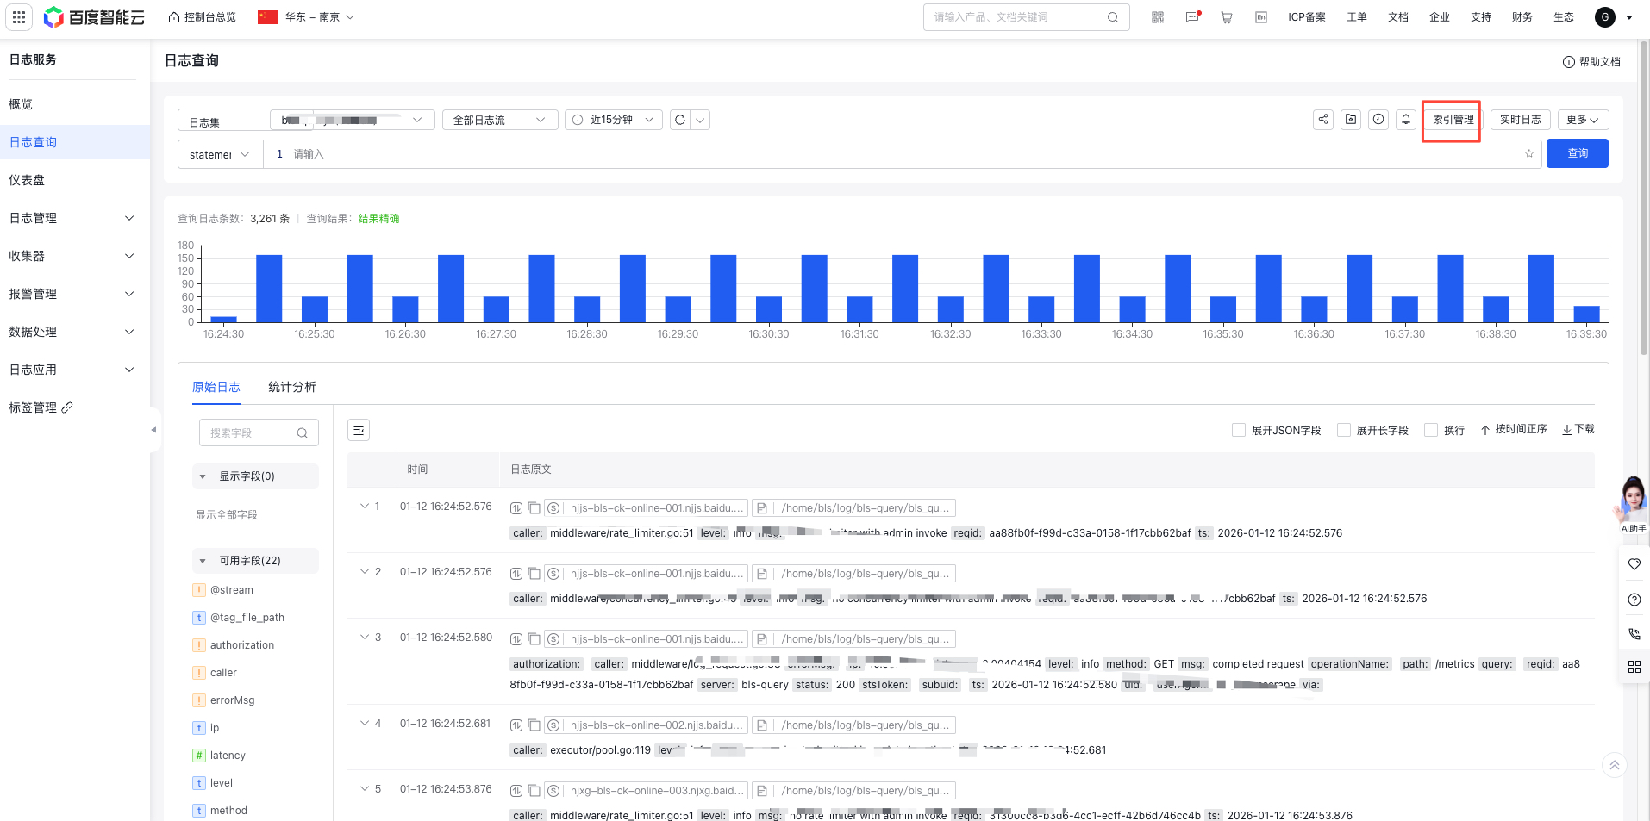Image resolution: width=1650 pixels, height=821 pixels.
Task: Check the 展开长字段 checkbox
Action: click(x=1344, y=430)
